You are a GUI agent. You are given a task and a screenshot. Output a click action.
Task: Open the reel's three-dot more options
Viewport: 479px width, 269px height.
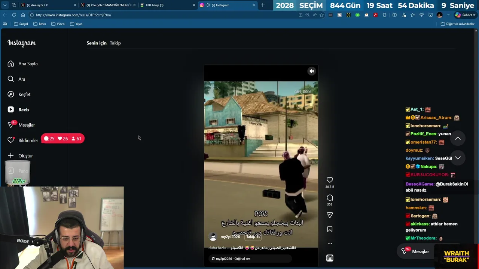coord(330,243)
